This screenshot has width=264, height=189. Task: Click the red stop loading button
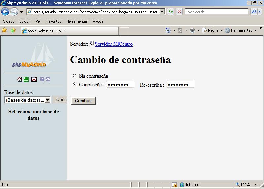179,12
